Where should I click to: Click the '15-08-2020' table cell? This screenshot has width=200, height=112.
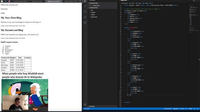point(20,68)
